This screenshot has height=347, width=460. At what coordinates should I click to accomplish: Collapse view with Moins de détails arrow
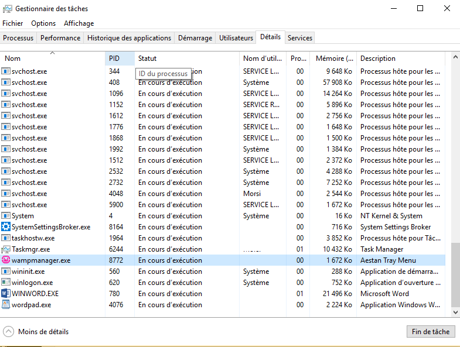tap(8, 332)
